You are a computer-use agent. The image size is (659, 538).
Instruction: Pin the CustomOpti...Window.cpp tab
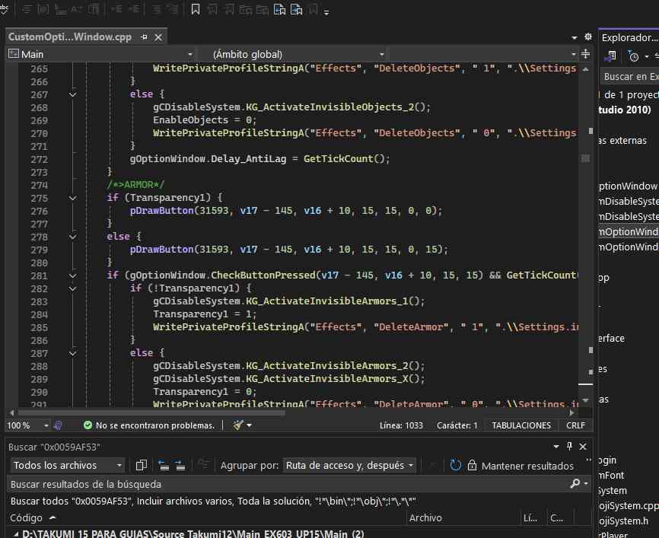click(x=144, y=37)
